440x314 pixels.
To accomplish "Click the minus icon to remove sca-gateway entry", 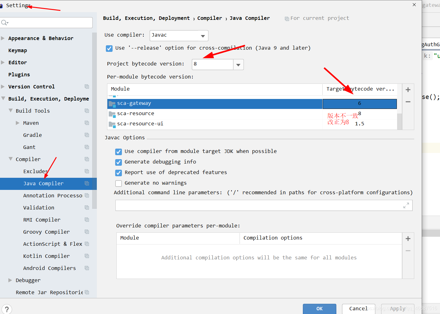I will [408, 101].
